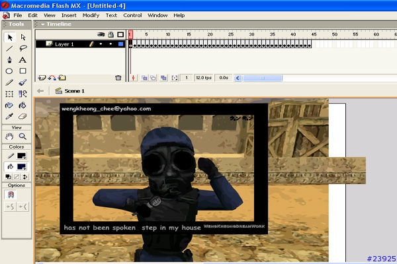Click the Center Frame button
The height and width of the screenshot is (264, 397).
[x=134, y=78]
